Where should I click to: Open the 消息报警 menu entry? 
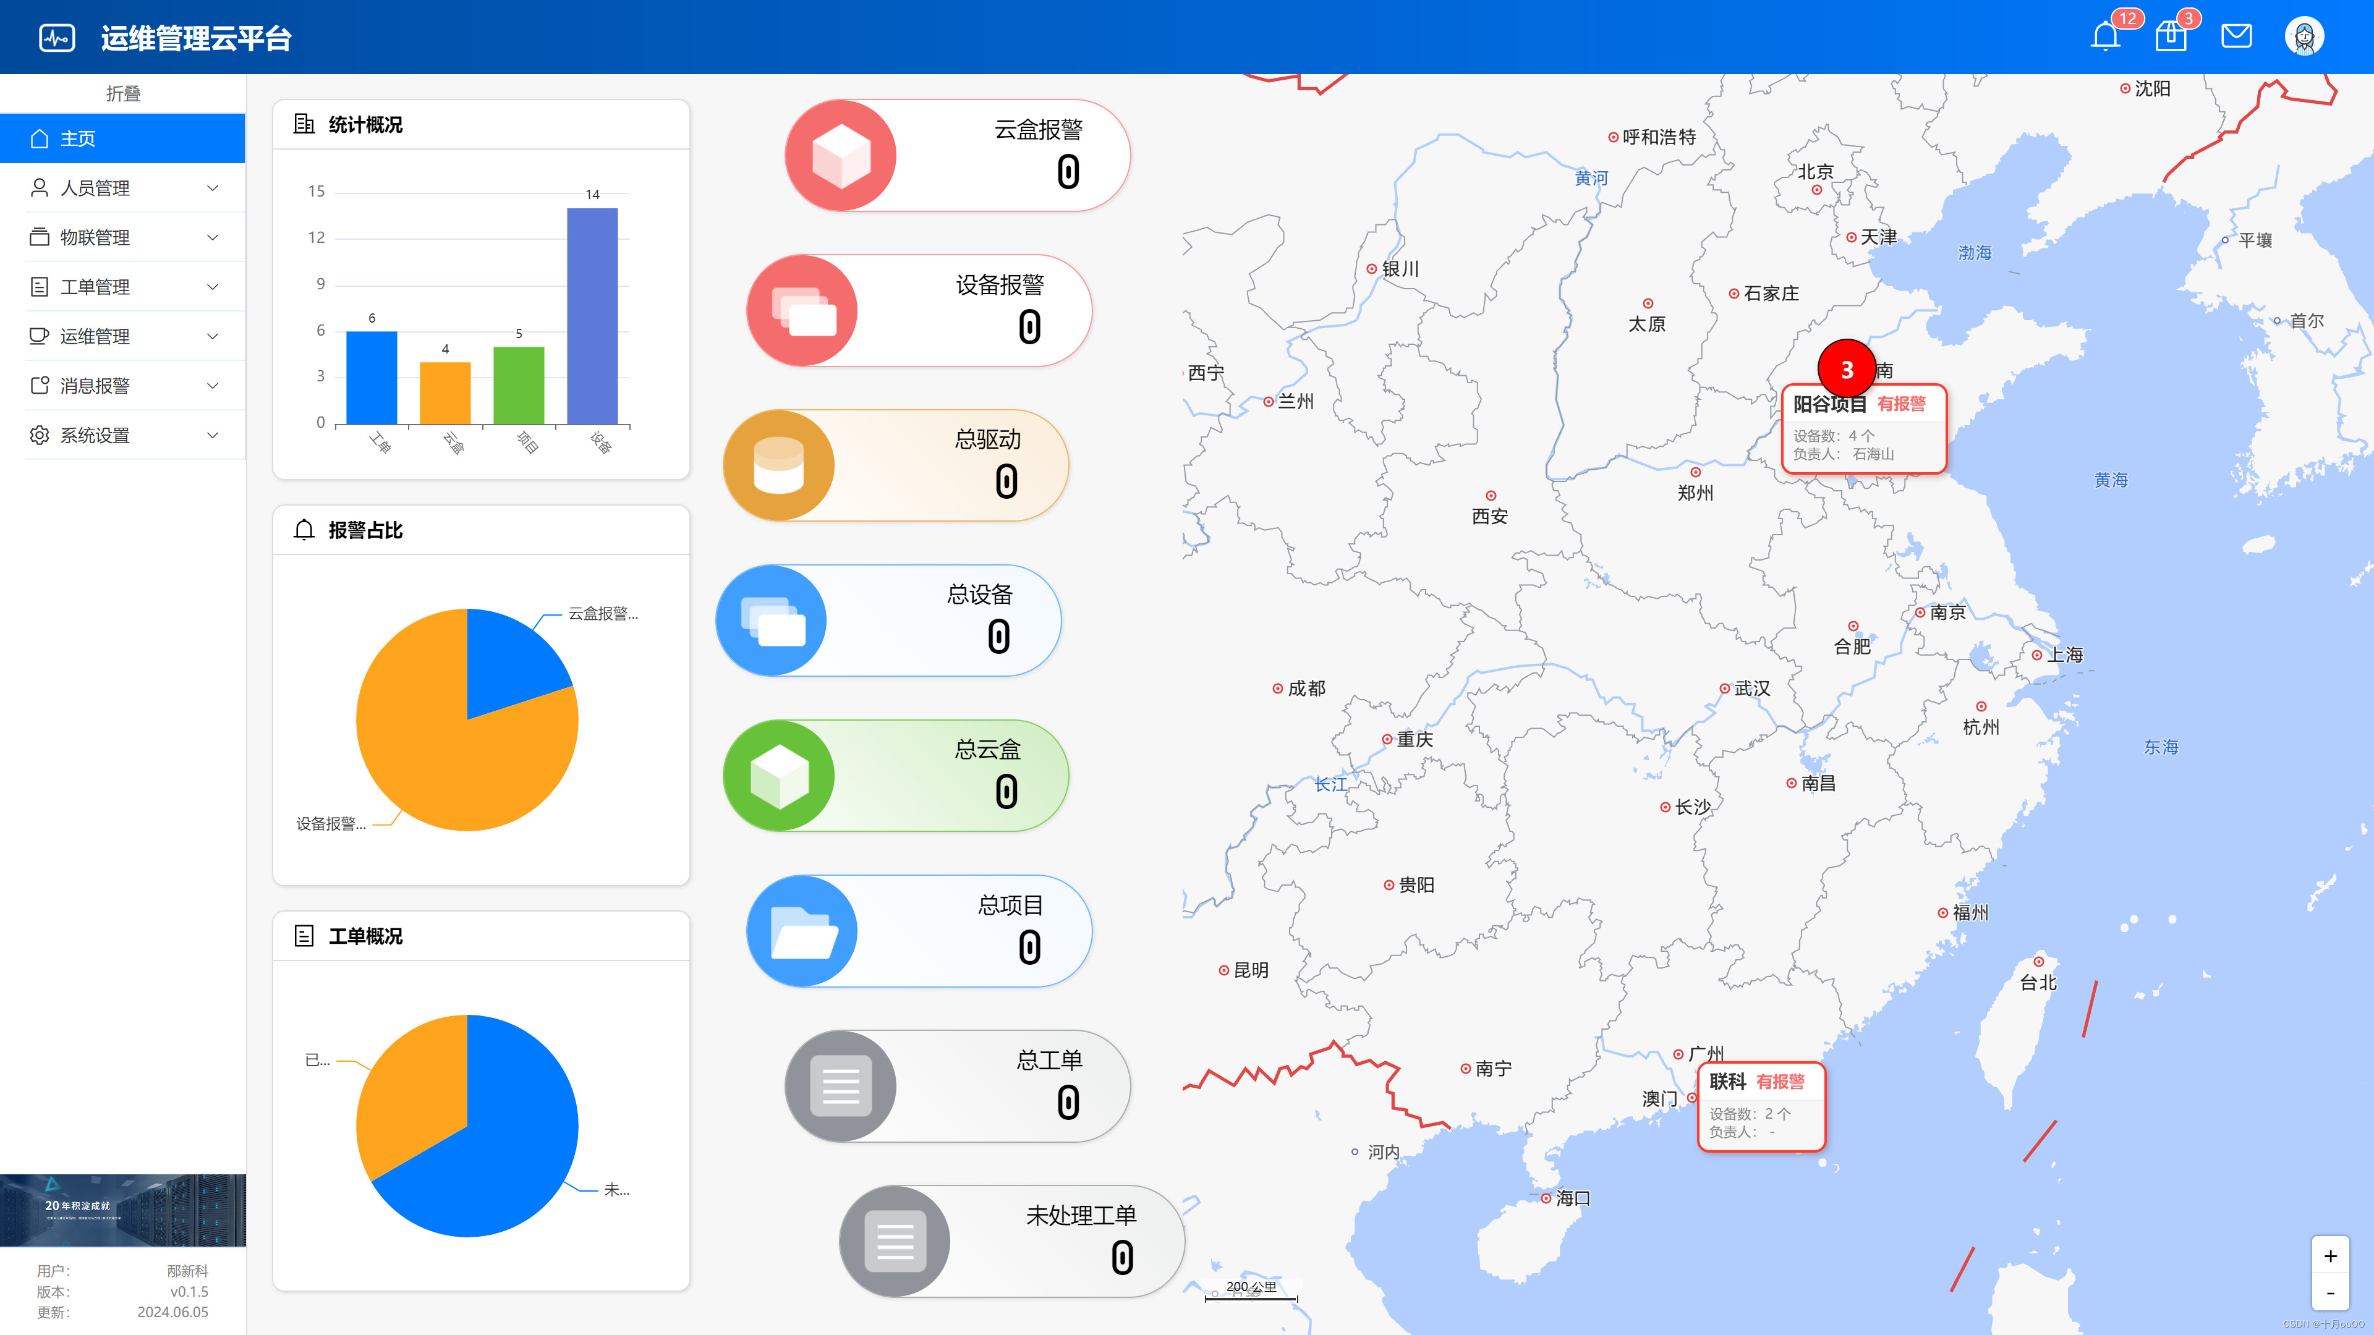click(x=96, y=386)
